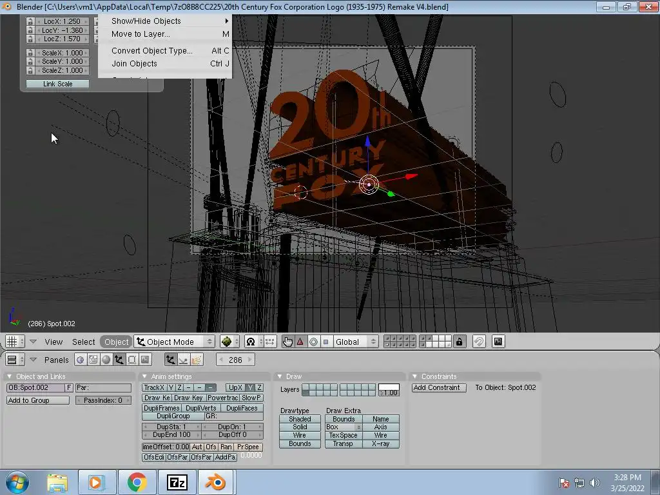Screen dimensions: 660x495
Task: Collapse the Panels header menus triangle
Action: (x=34, y=360)
